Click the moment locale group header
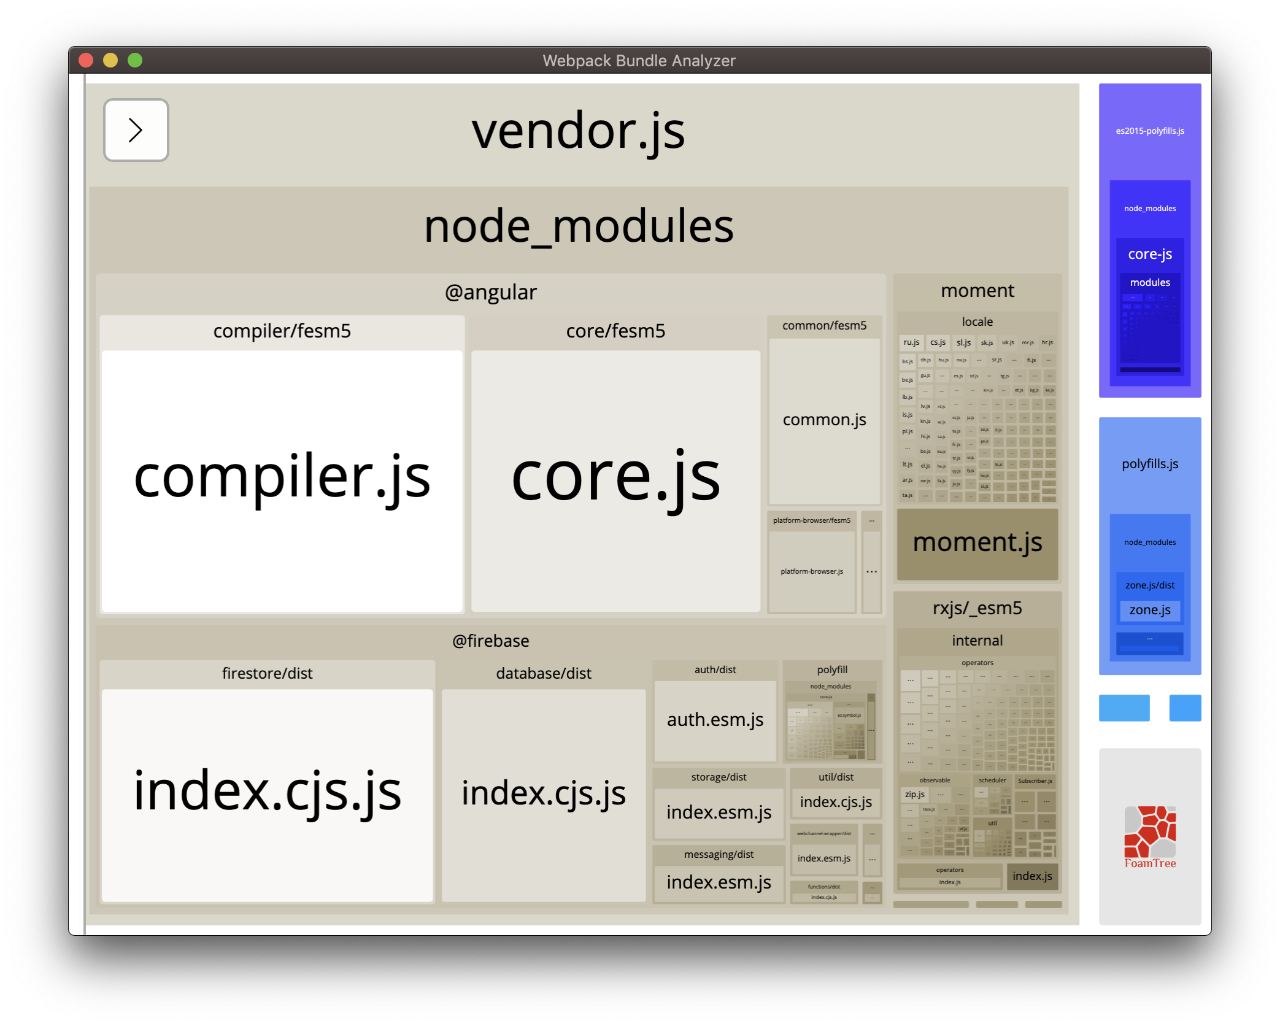This screenshot has width=1280, height=1026. (977, 322)
